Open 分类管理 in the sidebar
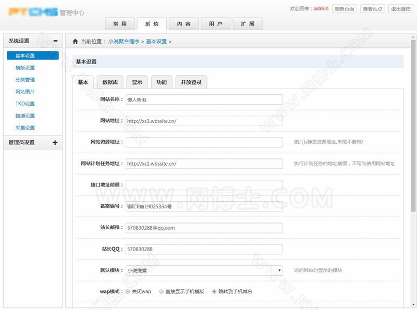417x310 pixels. [25, 80]
